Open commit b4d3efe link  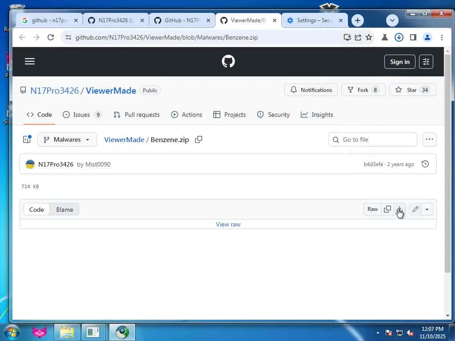(373, 164)
